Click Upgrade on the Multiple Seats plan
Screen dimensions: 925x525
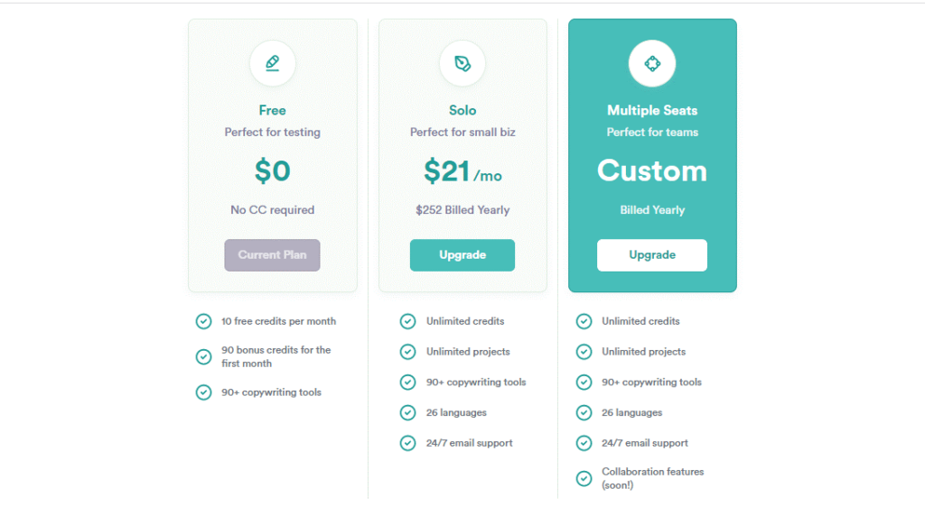click(x=652, y=255)
